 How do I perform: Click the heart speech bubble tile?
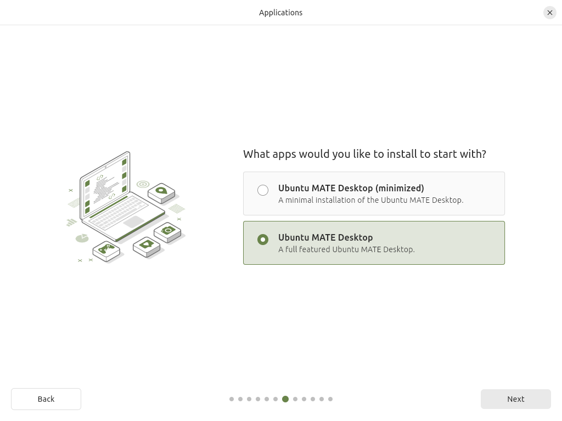146,244
